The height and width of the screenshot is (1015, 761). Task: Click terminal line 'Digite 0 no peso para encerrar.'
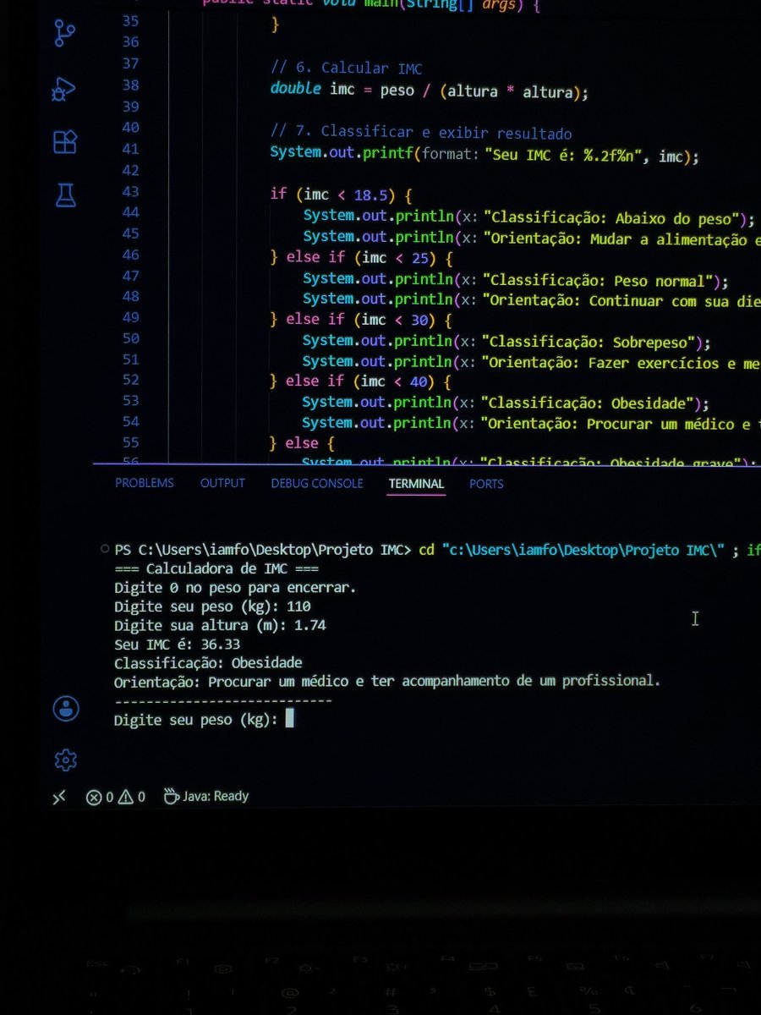[x=235, y=587]
